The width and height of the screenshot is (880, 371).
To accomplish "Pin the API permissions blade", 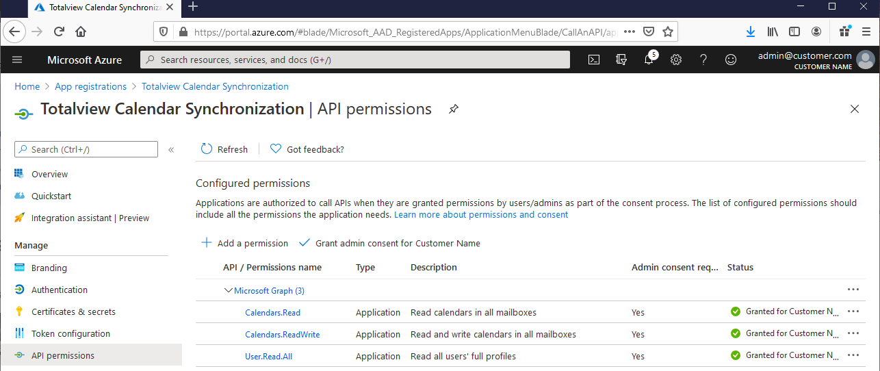I will click(453, 109).
